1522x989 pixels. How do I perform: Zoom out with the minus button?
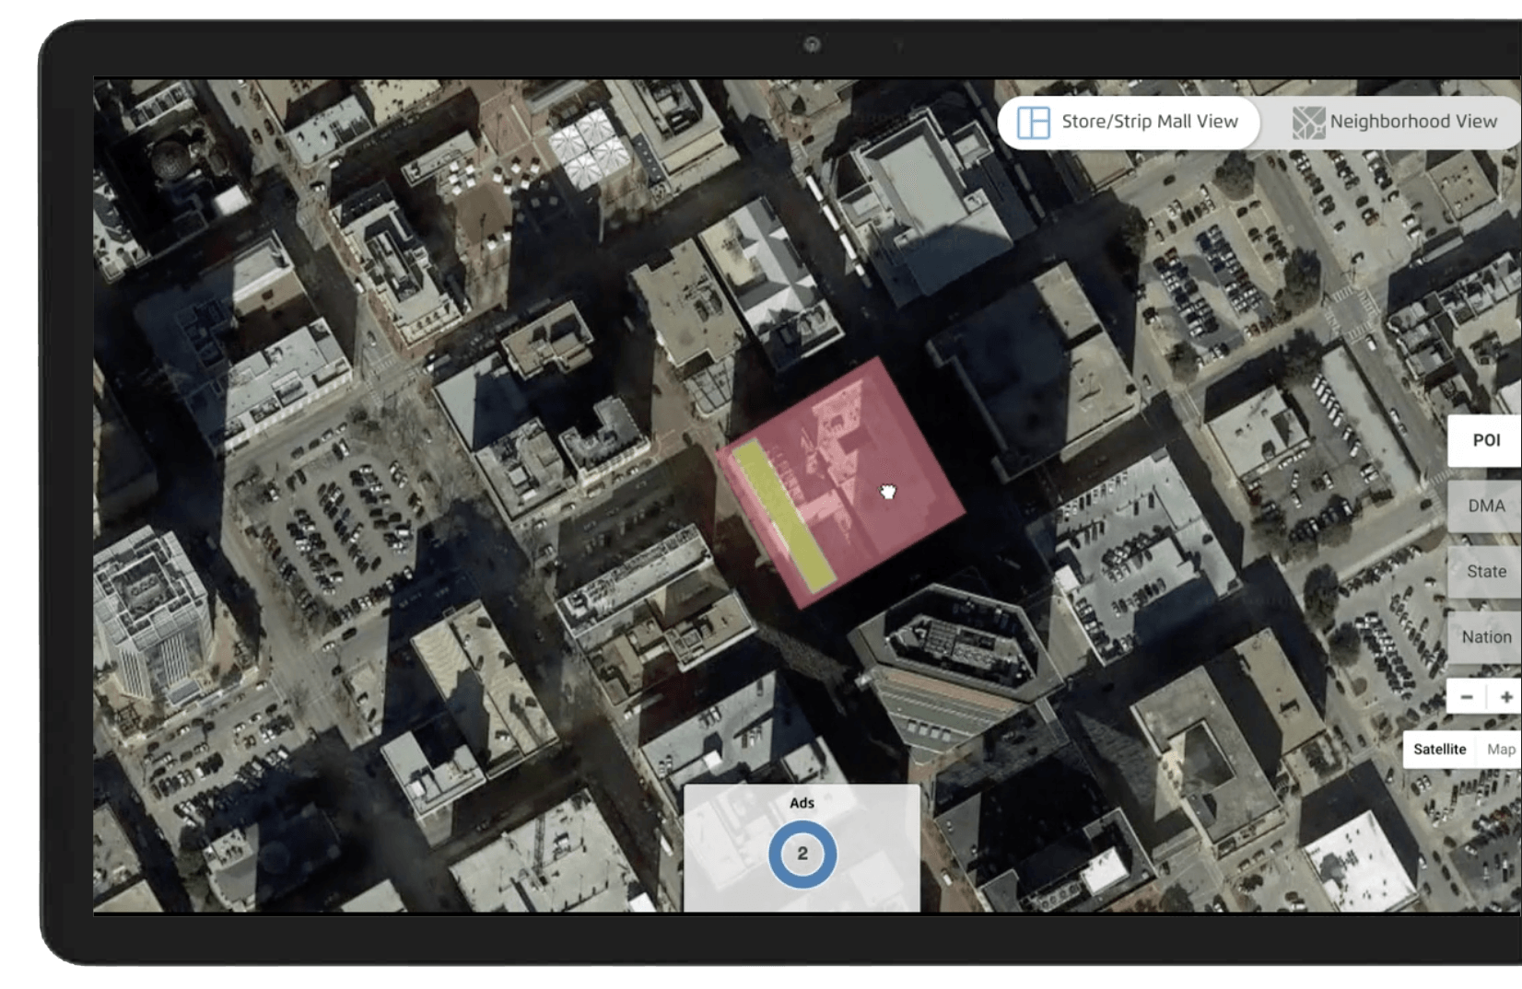[1467, 697]
